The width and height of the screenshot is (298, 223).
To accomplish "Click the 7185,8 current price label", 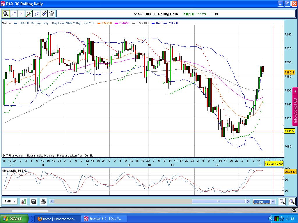I will (x=289, y=72).
